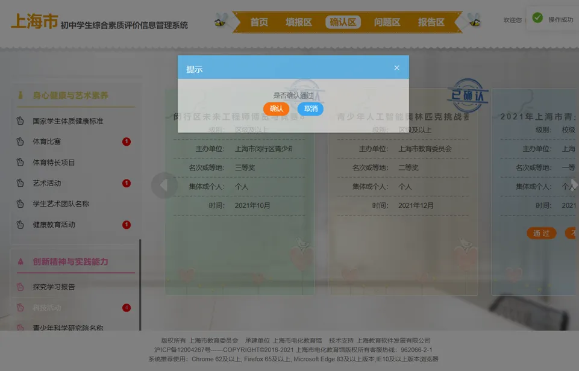579x371 pixels.
Task: Close the 提示 dialog with X
Action: click(396, 68)
